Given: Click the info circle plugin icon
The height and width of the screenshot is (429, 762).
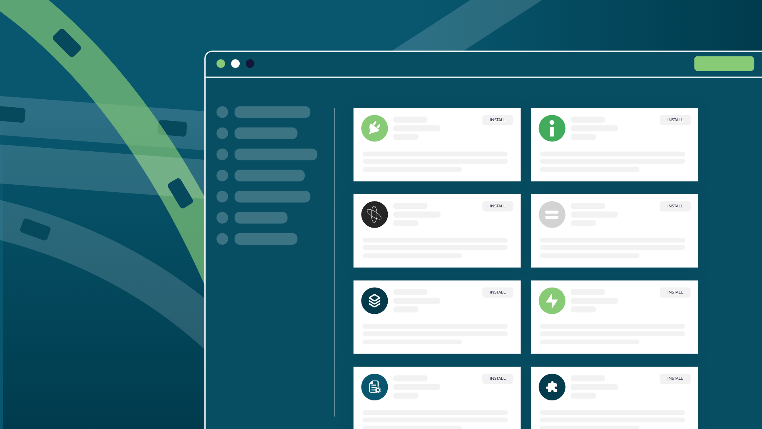Looking at the screenshot, I should [x=552, y=128].
